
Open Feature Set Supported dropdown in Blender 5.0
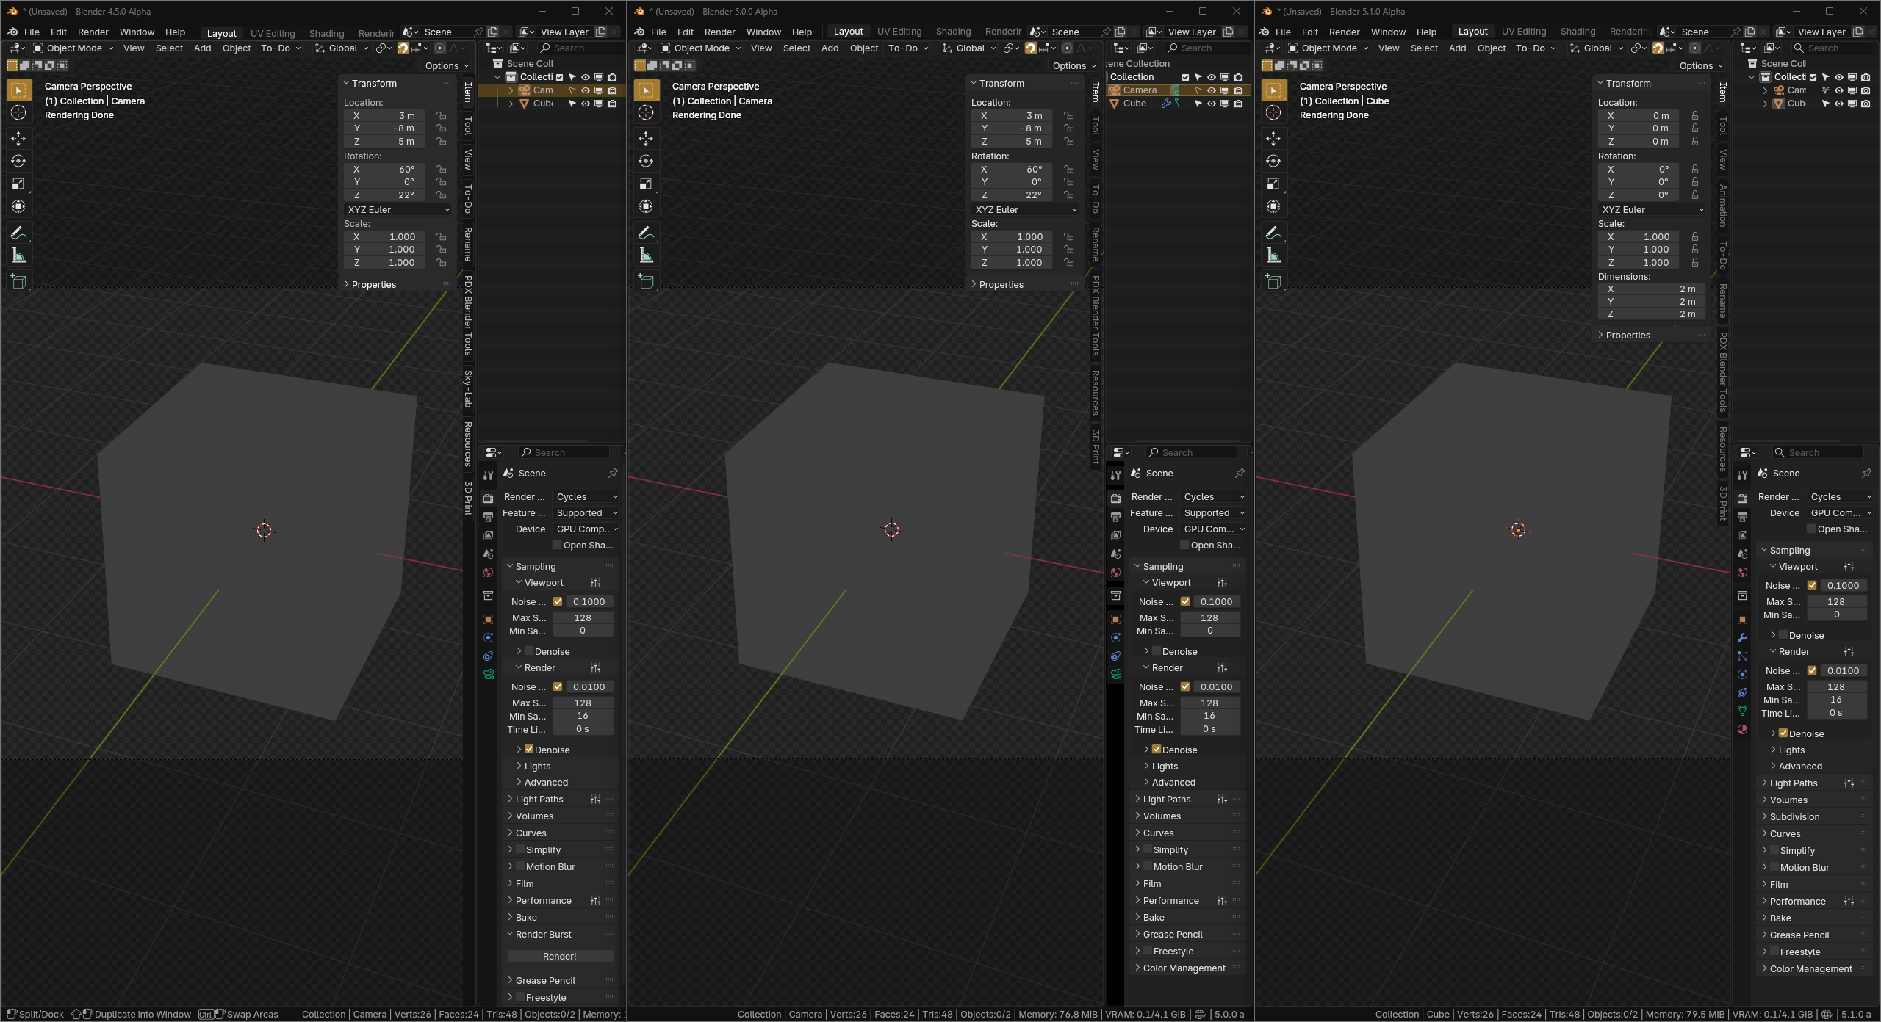[x=1214, y=513]
